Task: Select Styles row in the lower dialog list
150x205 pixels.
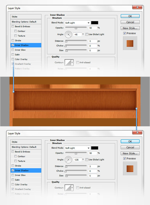Action: tap(26, 142)
